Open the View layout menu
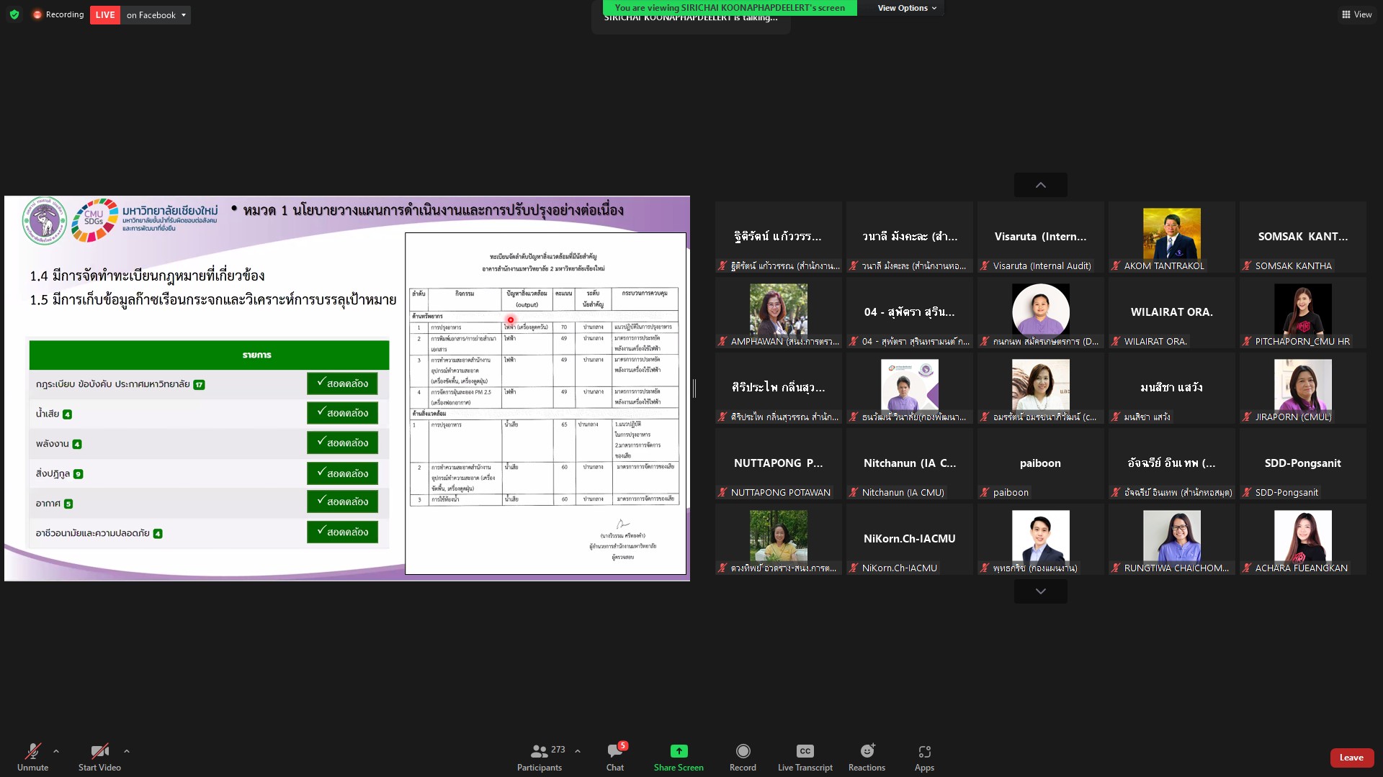The image size is (1383, 777). (1356, 14)
